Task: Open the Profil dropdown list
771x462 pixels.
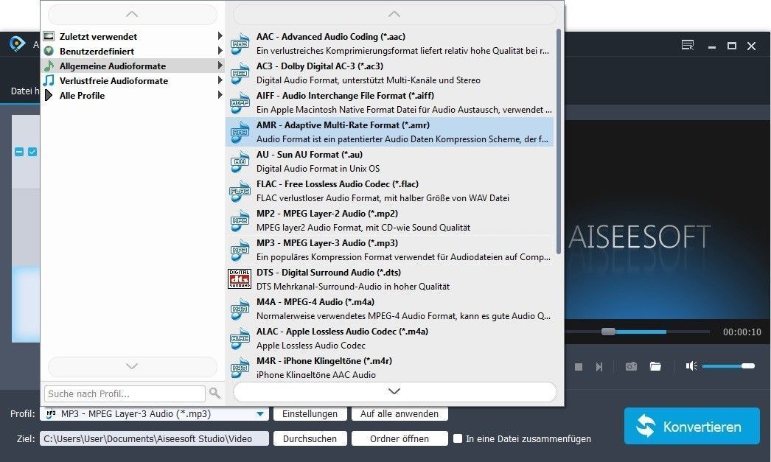Action: (x=260, y=414)
